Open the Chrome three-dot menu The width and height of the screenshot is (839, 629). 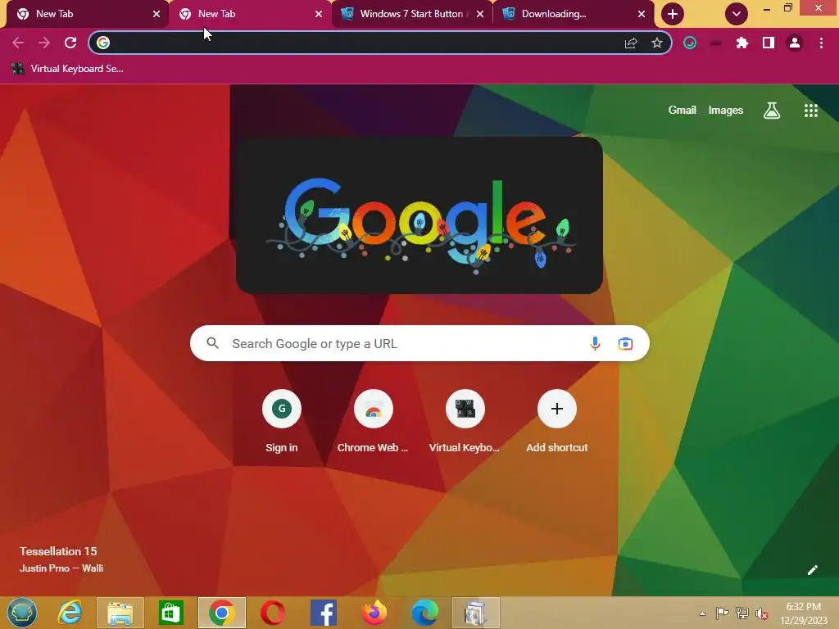(821, 43)
